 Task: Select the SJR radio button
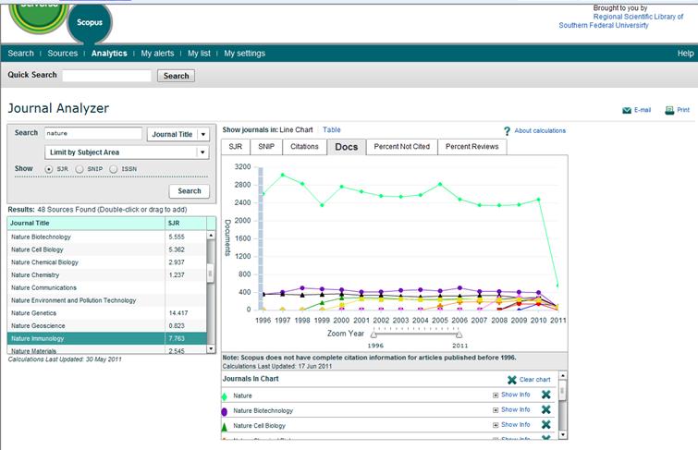(x=49, y=169)
